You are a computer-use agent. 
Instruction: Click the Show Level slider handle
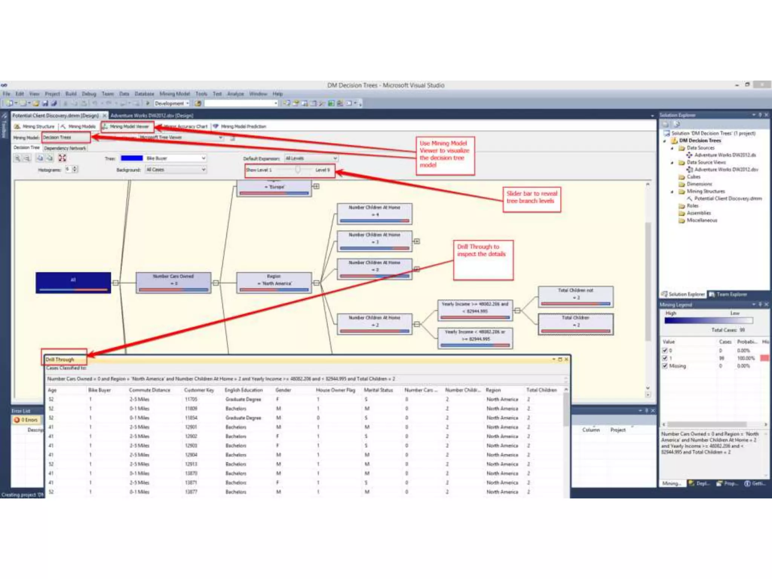(298, 170)
